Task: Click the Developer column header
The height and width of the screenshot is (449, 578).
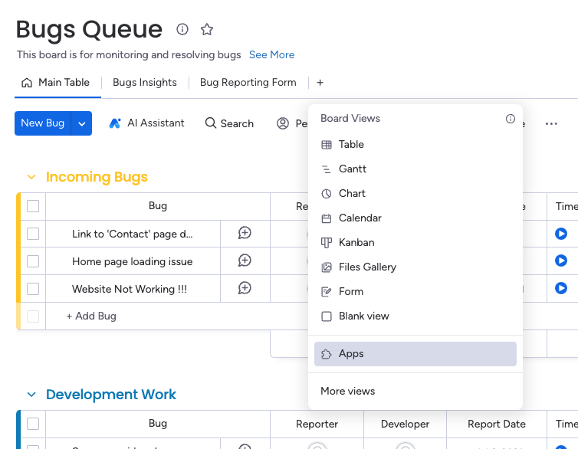Action: tap(405, 424)
